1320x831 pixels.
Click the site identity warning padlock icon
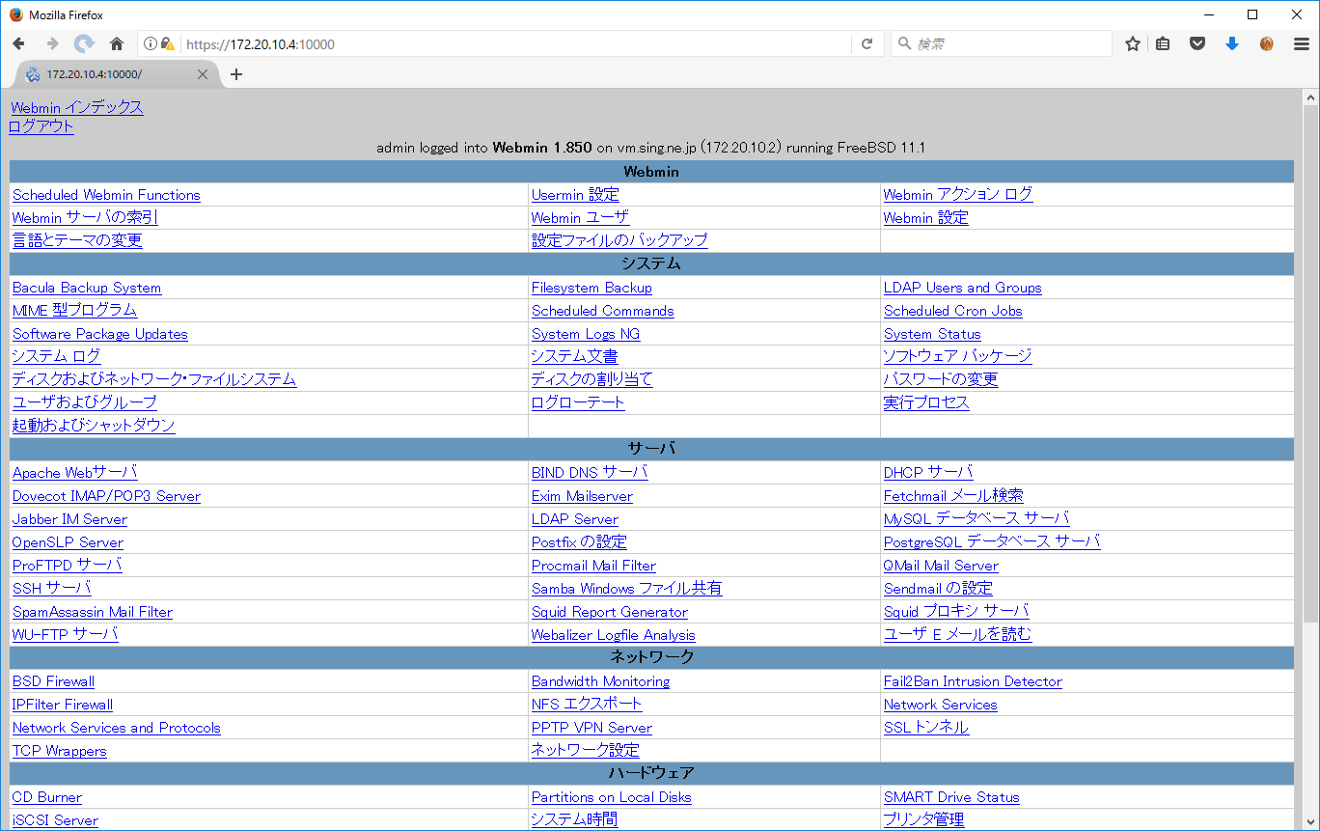[168, 43]
